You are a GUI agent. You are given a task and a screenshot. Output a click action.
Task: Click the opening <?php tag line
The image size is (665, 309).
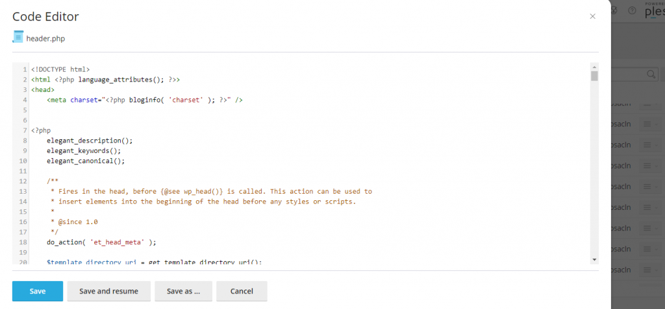coord(41,130)
